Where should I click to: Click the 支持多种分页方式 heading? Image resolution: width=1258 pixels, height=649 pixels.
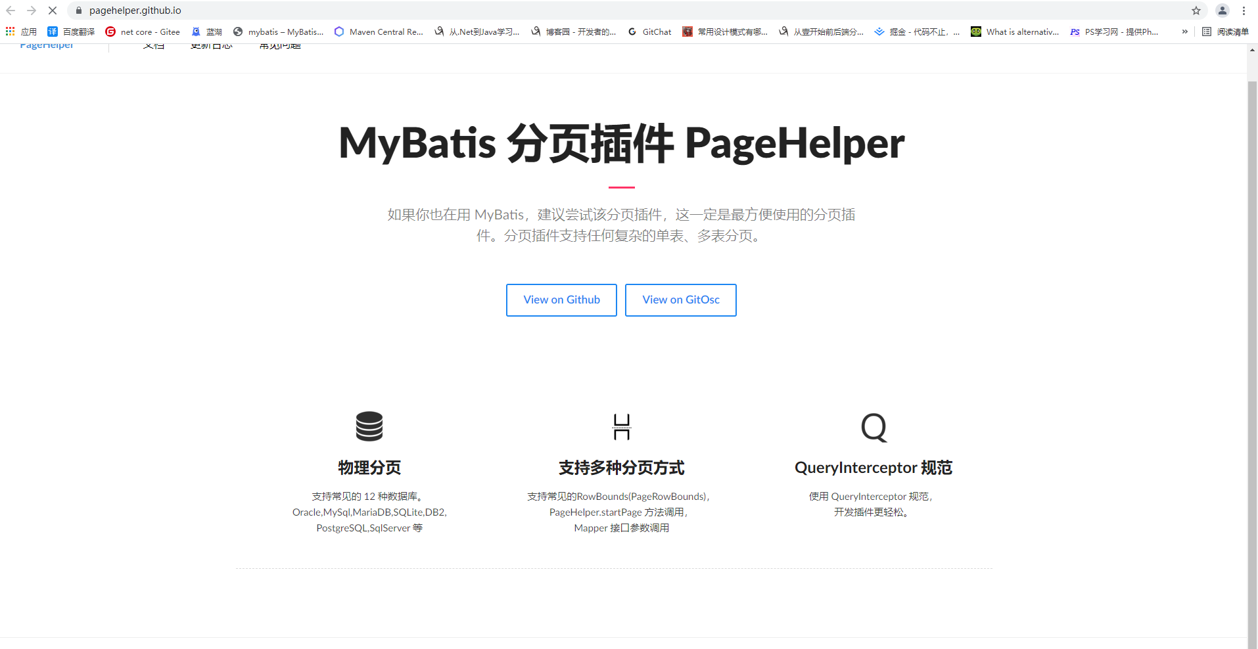[x=622, y=468]
